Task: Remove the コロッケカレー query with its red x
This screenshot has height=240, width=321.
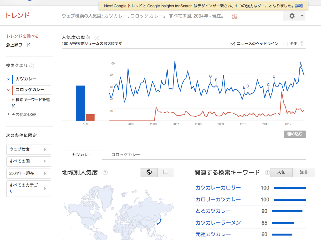Action: [x=9, y=90]
